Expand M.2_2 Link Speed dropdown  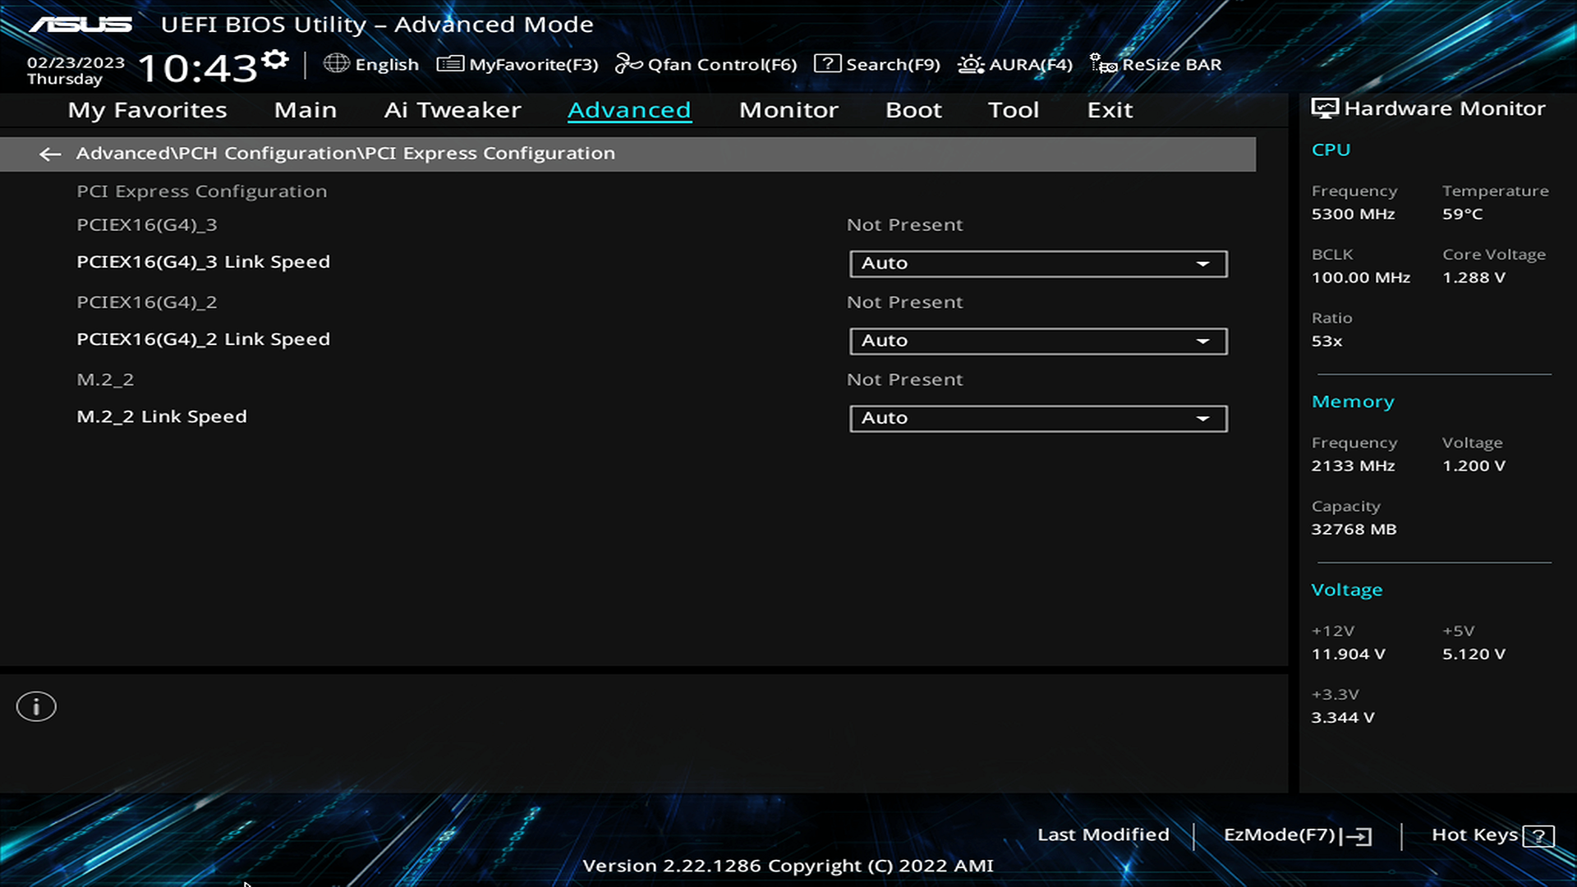(x=1038, y=418)
